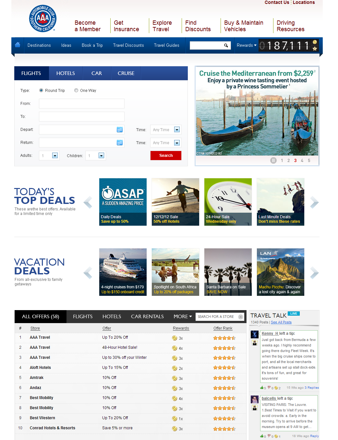Viewport: 338px width, 440px height.
Task: Open the Depart date calendar picker
Action: (x=119, y=130)
